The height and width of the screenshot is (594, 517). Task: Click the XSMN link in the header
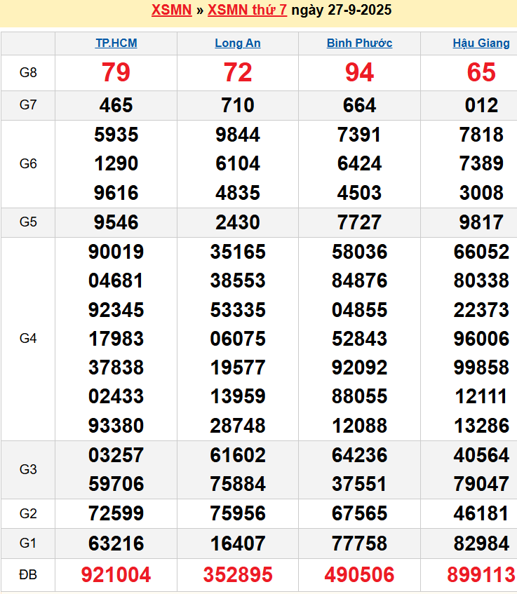pos(171,10)
